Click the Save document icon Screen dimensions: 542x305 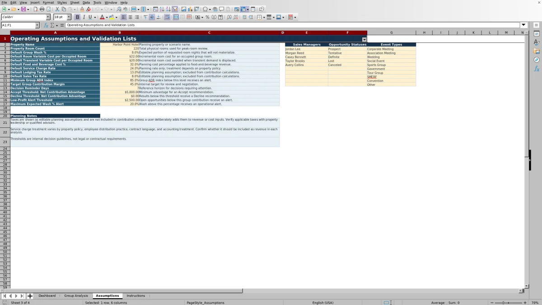tap(23, 9)
